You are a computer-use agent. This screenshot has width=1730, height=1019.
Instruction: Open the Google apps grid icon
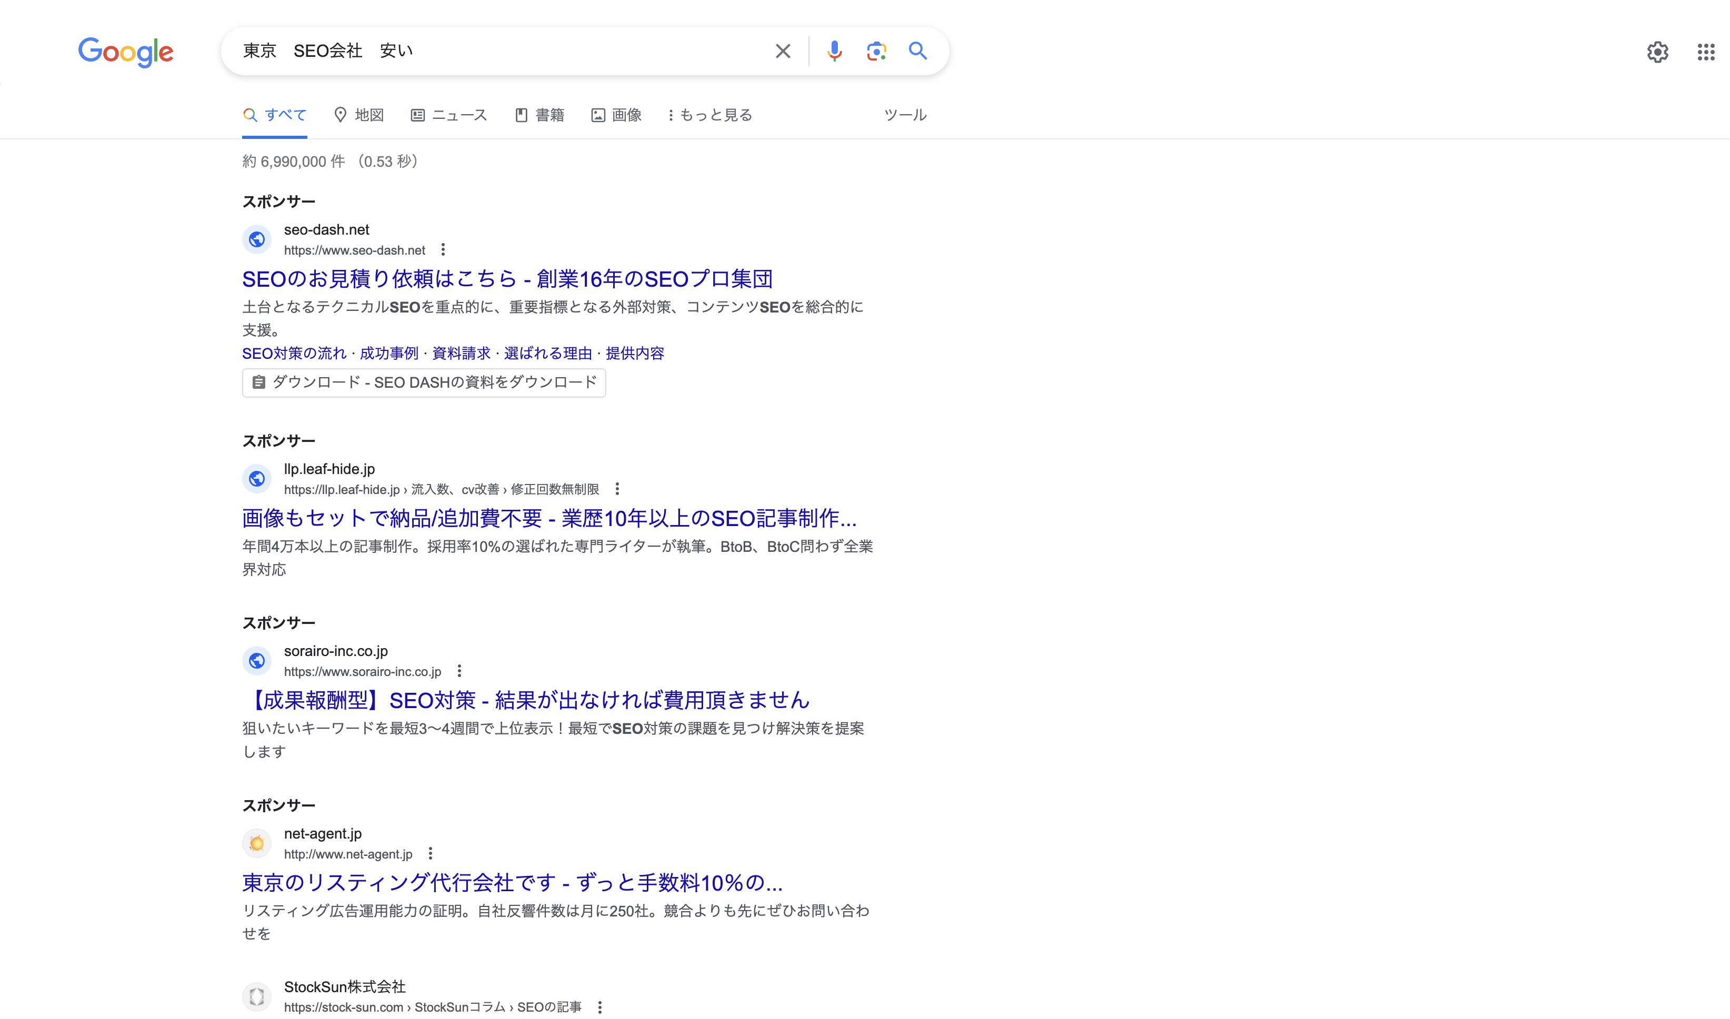[1706, 52]
